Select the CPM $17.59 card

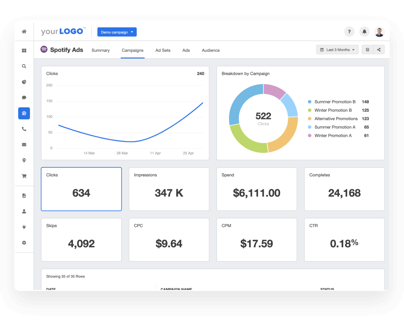257,240
